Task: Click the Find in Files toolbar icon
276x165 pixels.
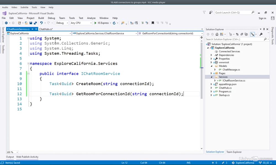Action: pyautogui.click(x=123, y=23)
